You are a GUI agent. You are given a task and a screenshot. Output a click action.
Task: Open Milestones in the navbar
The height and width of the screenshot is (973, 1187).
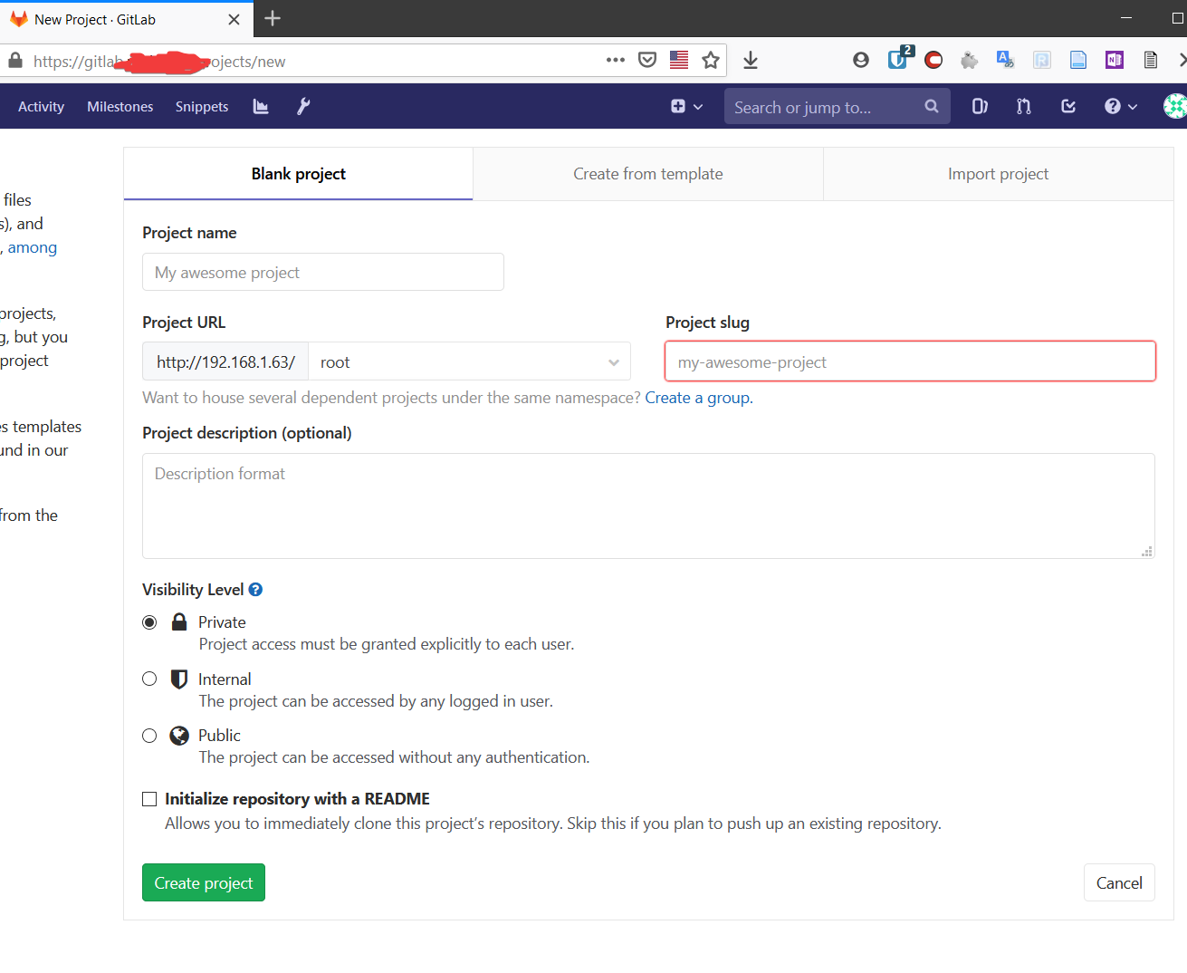point(120,106)
